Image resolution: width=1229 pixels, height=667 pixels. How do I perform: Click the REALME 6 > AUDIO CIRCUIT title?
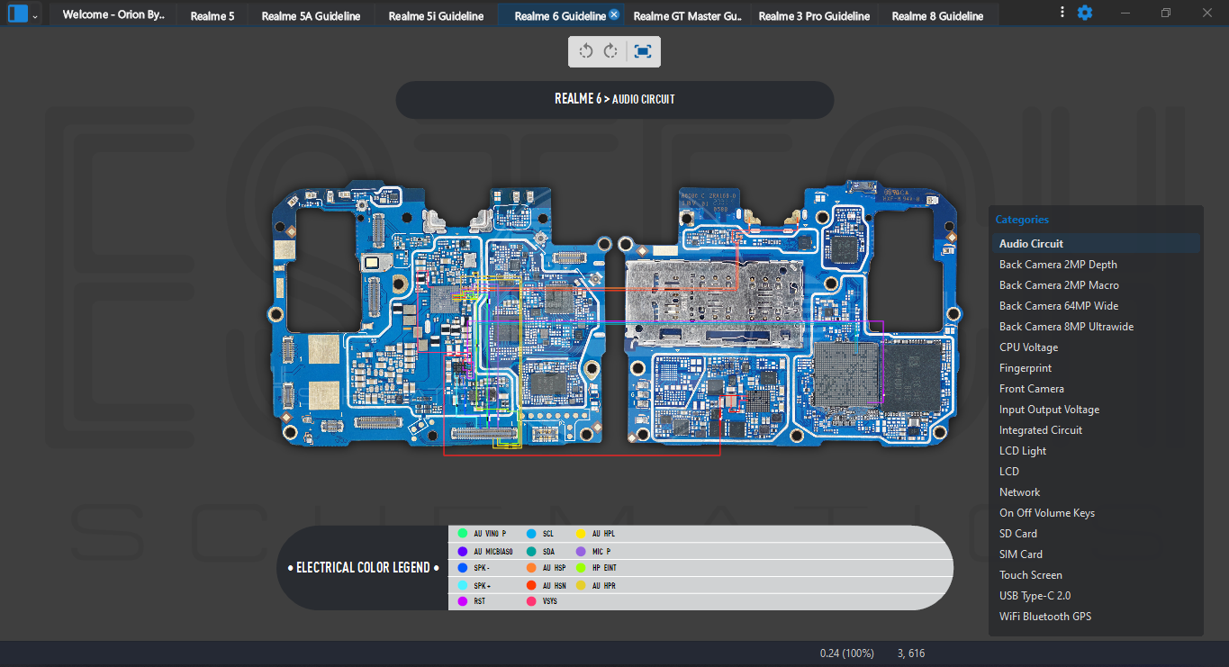pyautogui.click(x=614, y=99)
